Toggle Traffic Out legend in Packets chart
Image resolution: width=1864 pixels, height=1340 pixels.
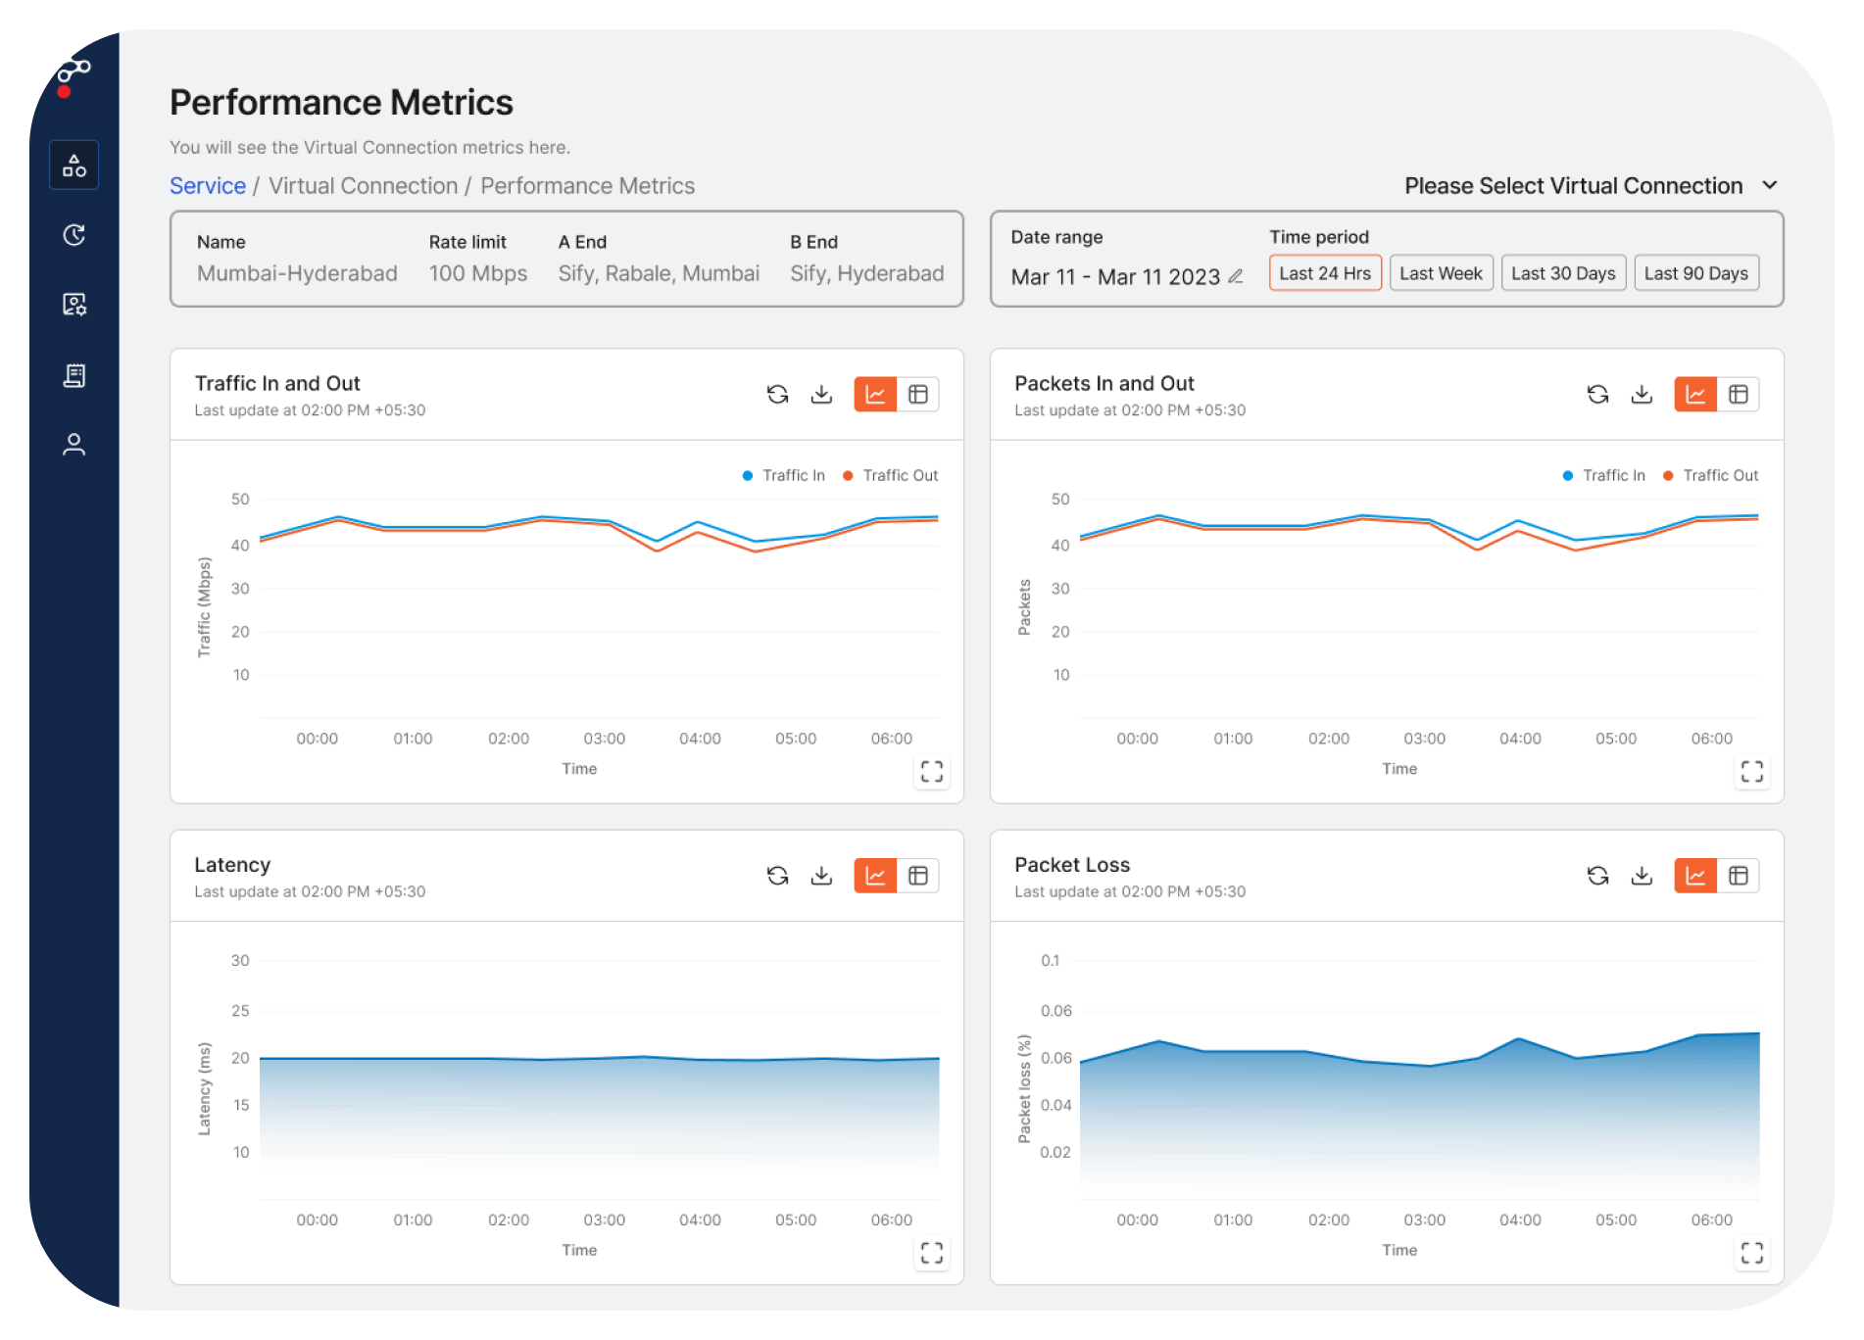coord(1711,475)
